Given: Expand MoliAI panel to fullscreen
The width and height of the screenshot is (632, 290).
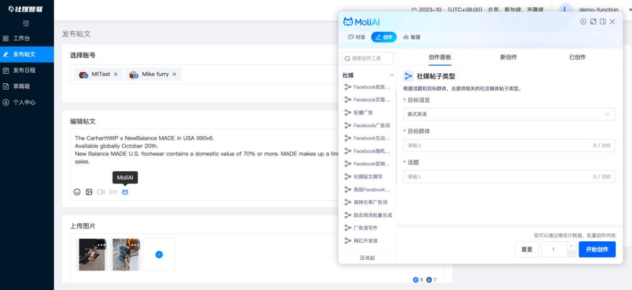Looking at the screenshot, I should pos(593,22).
